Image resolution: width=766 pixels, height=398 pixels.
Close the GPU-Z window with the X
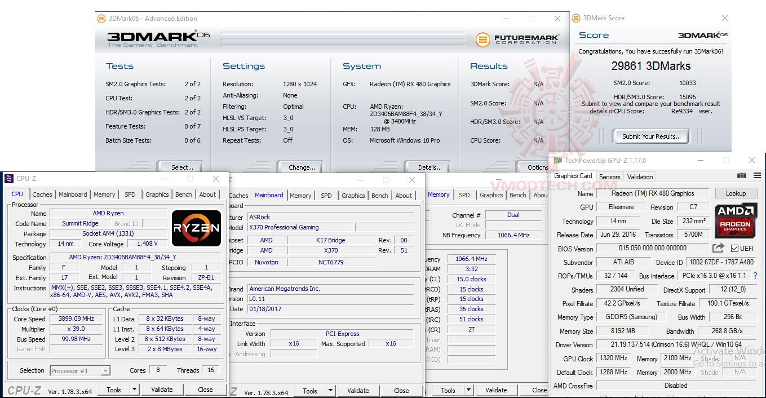tap(751, 161)
